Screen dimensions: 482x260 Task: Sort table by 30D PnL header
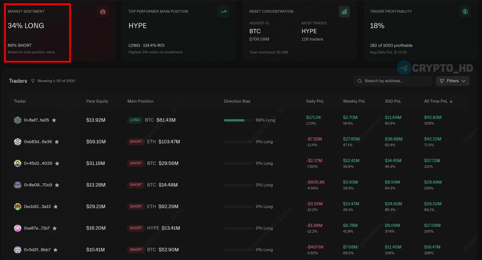[393, 101]
